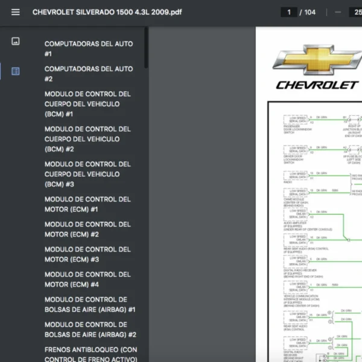Jump to BOLSAS DE AIRE (AIRBAG) #2
The width and height of the screenshot is (362, 362).
tap(91, 329)
